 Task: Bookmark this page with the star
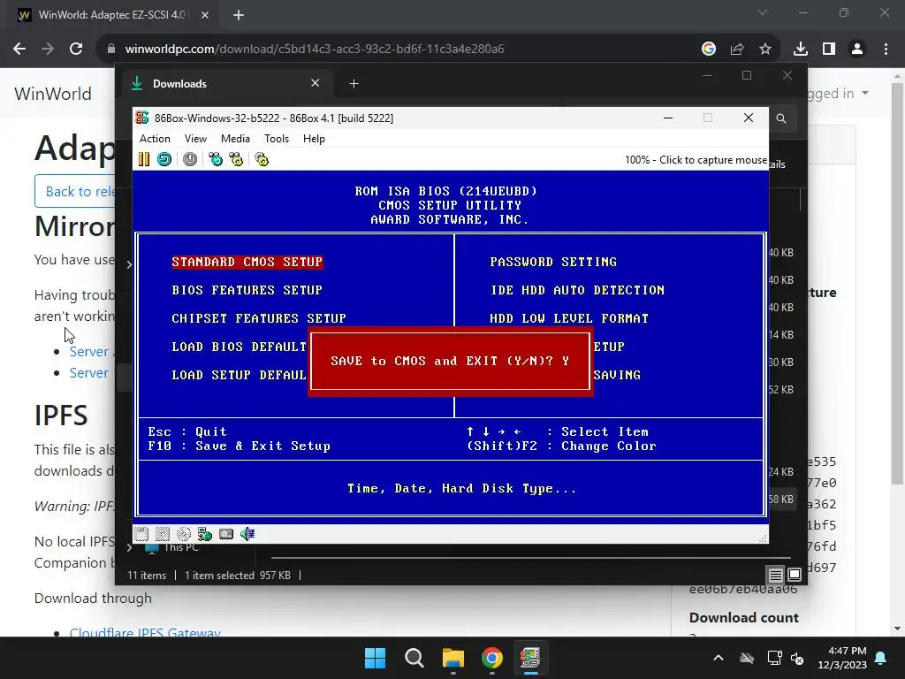(765, 50)
